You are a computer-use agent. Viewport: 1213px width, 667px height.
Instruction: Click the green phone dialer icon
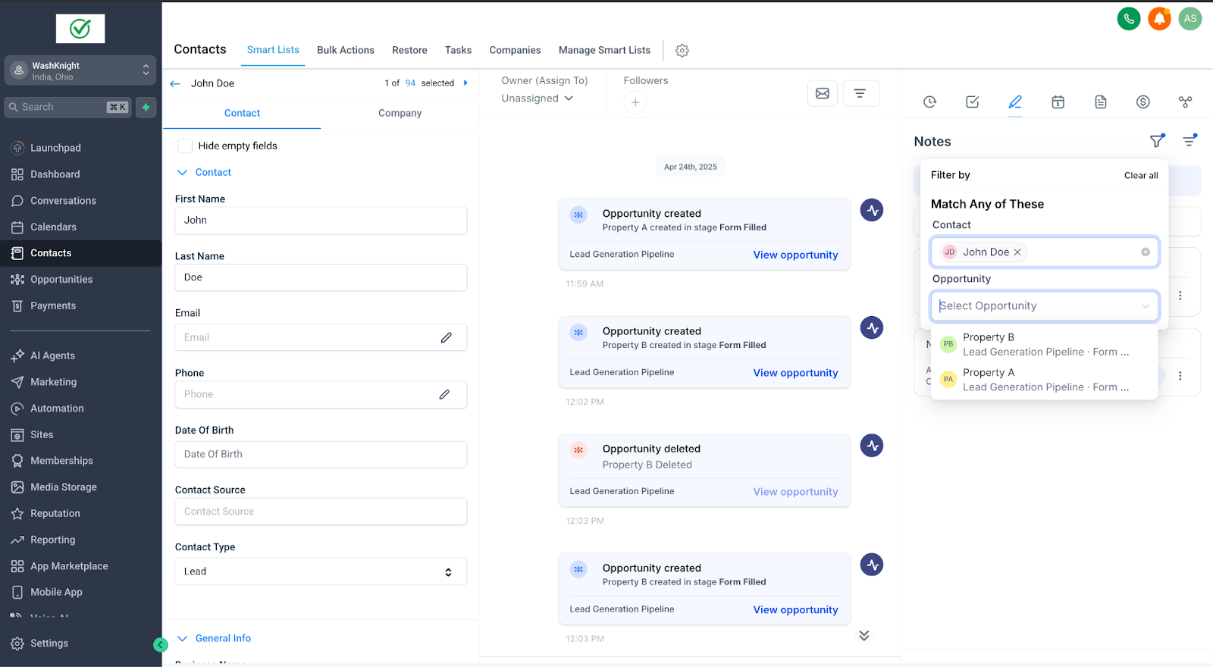1128,19
